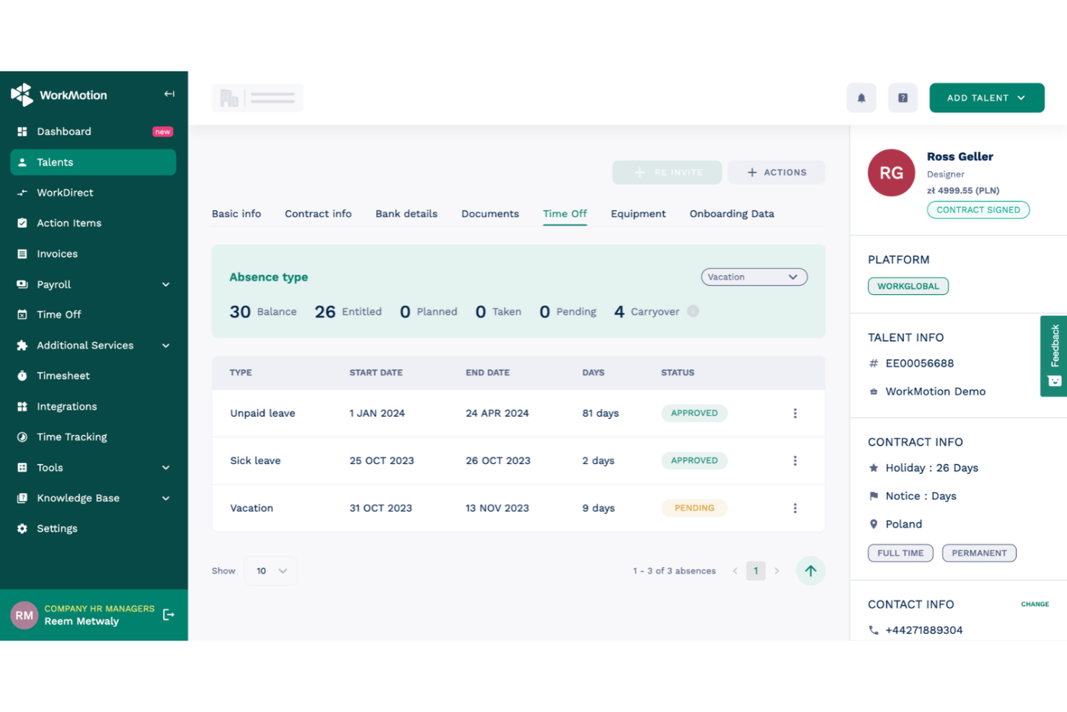Click the WorkMotion logo
Image resolution: width=1067 pixels, height=712 pixels.
[59, 95]
